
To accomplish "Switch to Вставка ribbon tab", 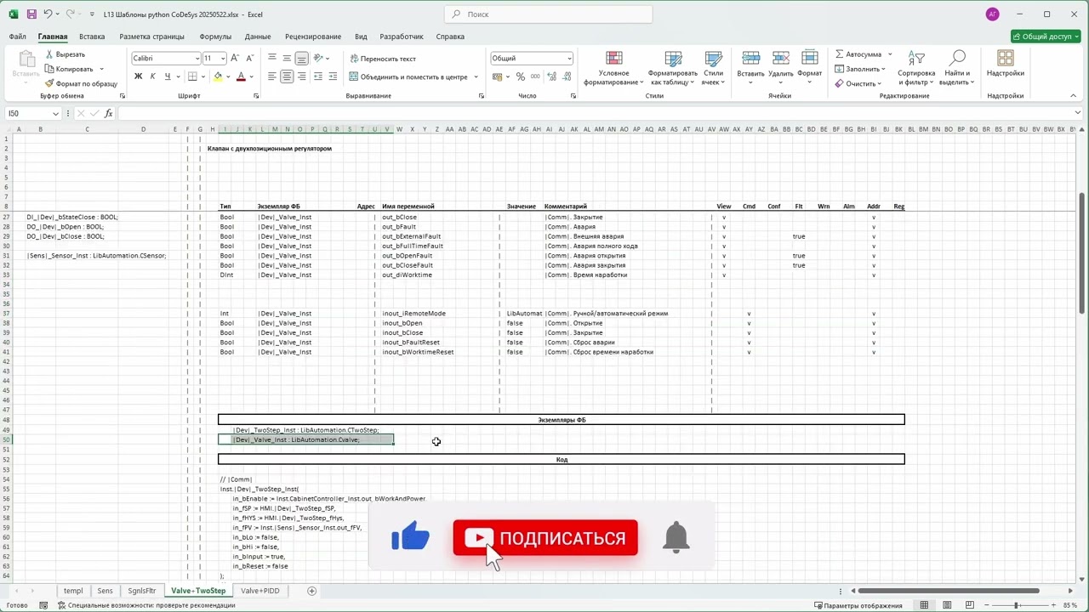I will (92, 37).
